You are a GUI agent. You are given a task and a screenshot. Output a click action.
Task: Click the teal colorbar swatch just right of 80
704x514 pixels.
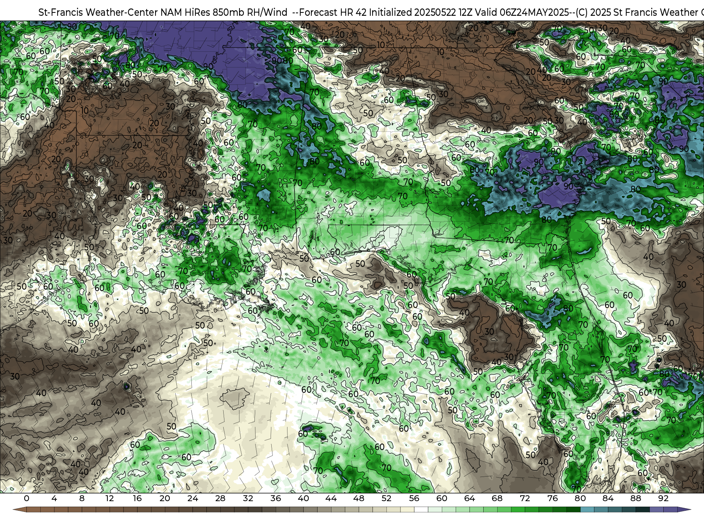click(x=587, y=510)
